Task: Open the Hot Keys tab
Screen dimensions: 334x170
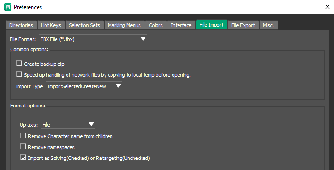Action: tap(50, 25)
